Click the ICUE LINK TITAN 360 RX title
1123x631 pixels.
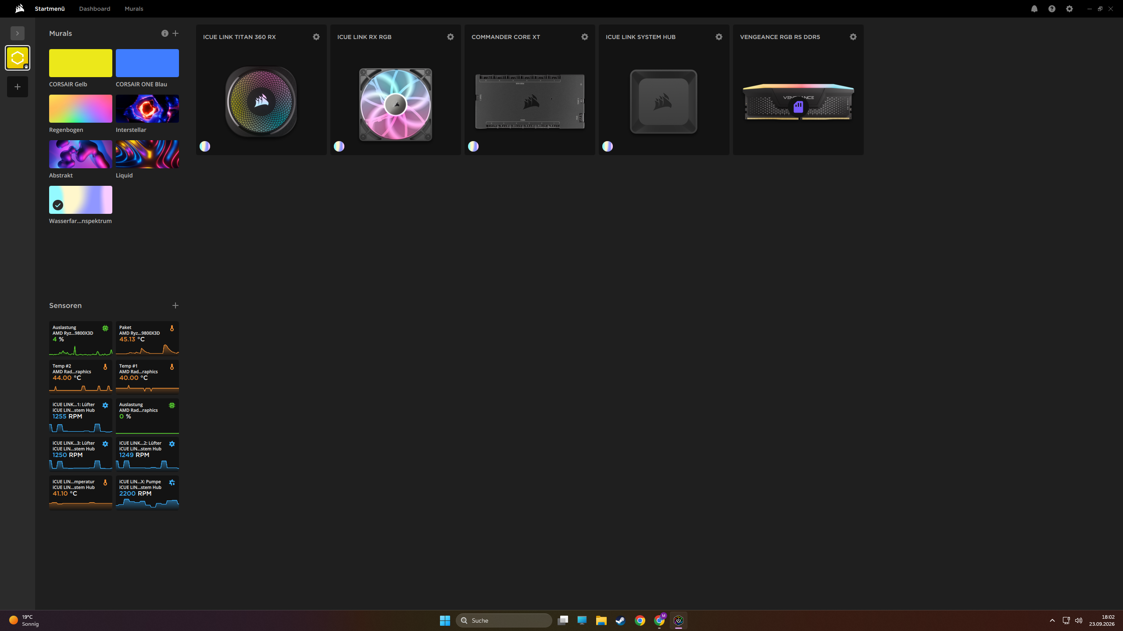[x=240, y=37]
